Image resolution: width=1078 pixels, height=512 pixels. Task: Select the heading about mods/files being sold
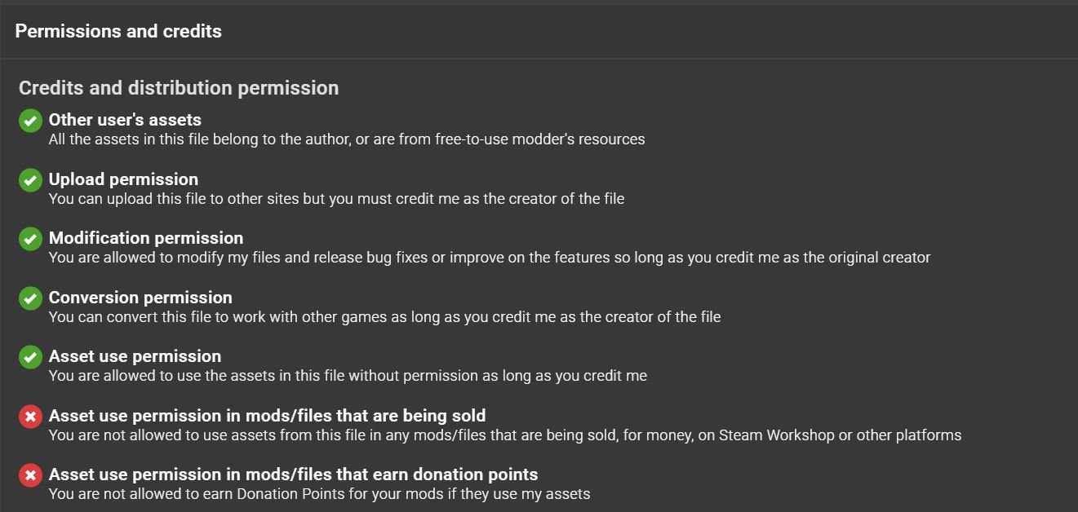(267, 416)
